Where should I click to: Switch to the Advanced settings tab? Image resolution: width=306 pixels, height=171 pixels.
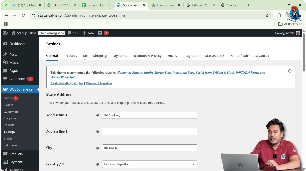tap(262, 56)
